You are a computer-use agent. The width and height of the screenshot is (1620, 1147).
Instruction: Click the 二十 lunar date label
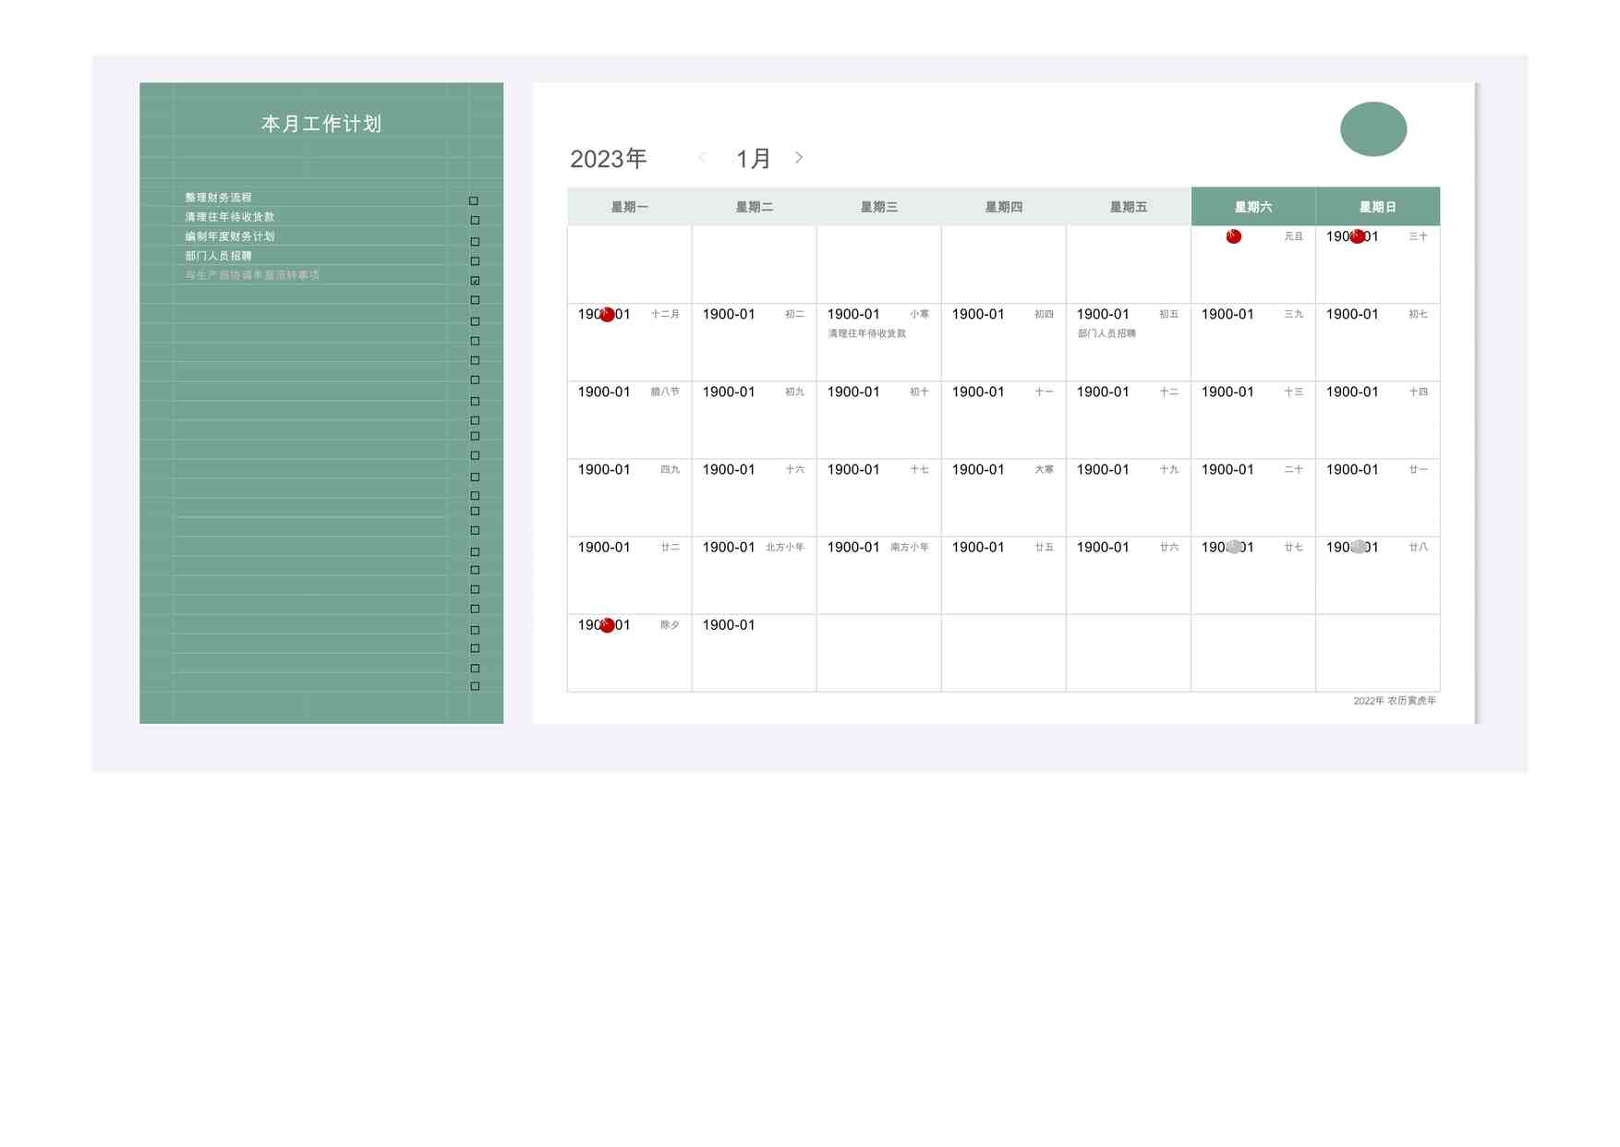(1293, 469)
